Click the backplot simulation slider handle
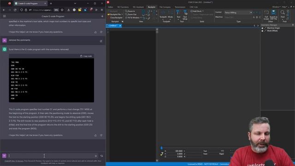Image resolution: width=295 pixels, height=166 pixels. pos(161,148)
